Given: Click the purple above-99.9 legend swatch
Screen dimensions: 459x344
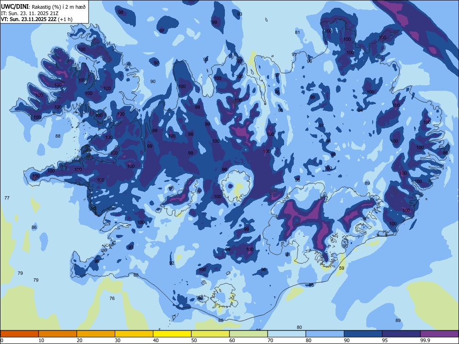Looking at the screenshot, I should pos(439,334).
